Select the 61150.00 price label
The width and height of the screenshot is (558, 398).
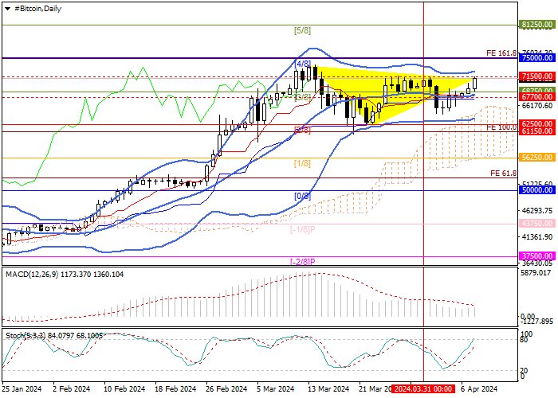537,131
